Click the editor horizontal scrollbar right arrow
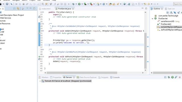 coord(143,73)
